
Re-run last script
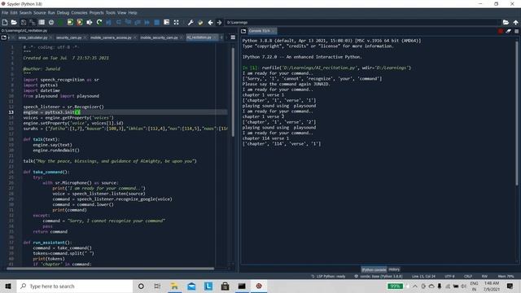(x=99, y=22)
